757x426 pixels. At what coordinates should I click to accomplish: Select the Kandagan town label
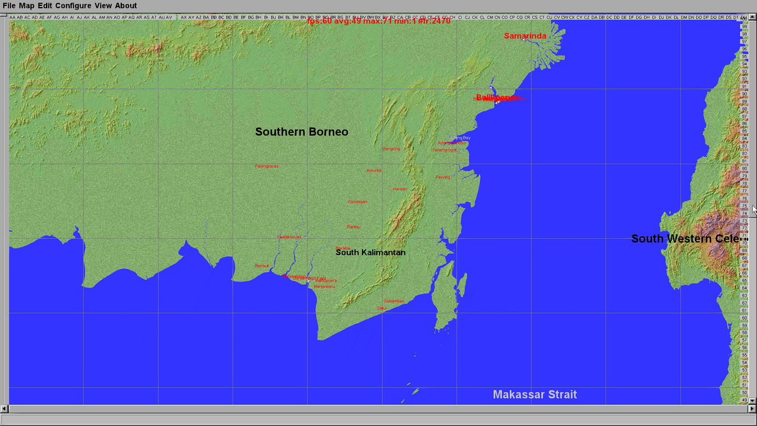358,202
